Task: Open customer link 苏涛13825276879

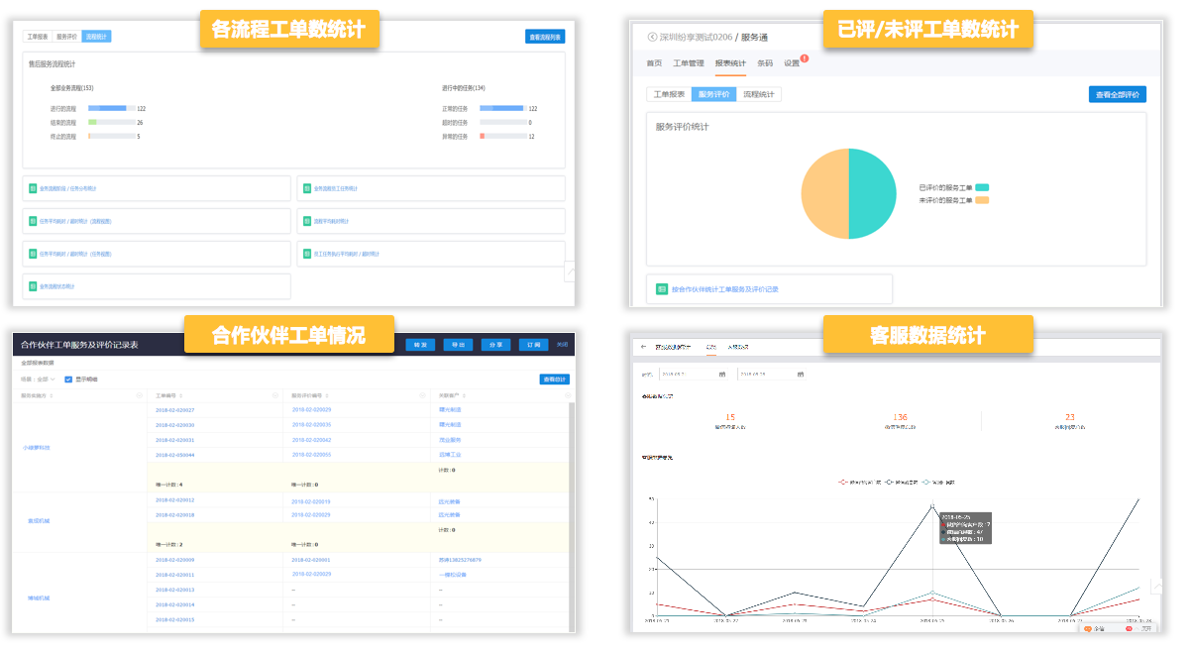Action: tap(460, 560)
